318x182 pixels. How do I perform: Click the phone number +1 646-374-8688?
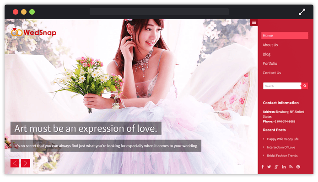(284, 121)
